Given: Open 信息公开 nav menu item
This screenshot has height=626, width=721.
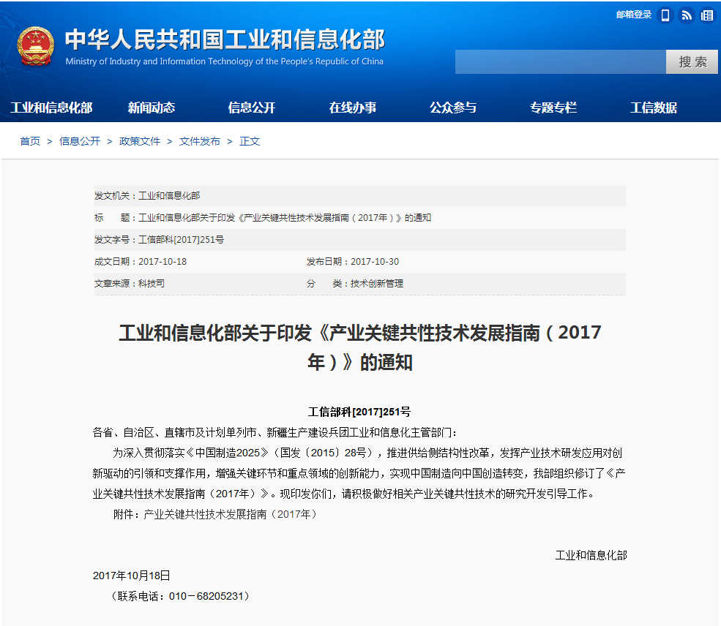Looking at the screenshot, I should [x=252, y=108].
